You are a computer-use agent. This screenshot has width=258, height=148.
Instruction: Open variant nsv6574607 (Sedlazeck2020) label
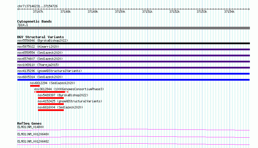point(40,59)
